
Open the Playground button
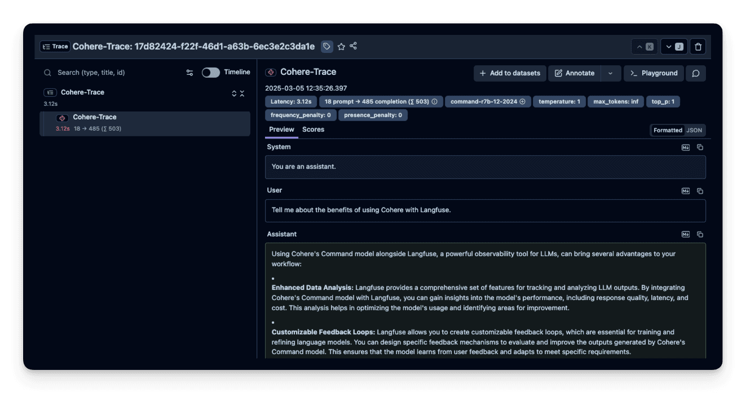[x=654, y=73]
